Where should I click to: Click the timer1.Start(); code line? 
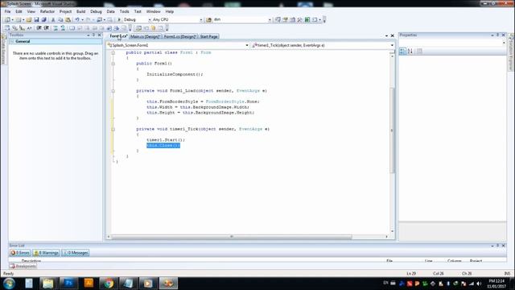[166, 139]
